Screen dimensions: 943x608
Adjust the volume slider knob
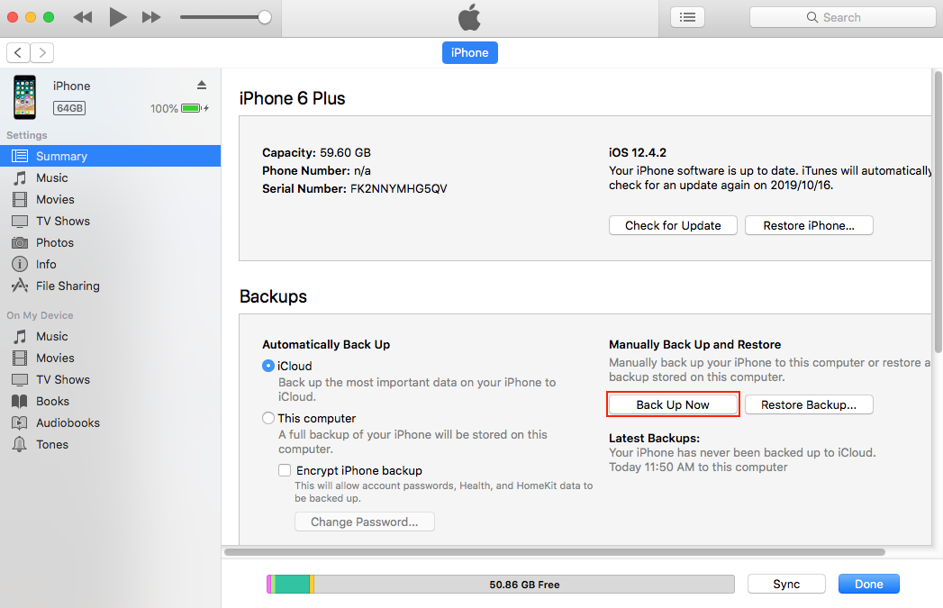[x=265, y=17]
